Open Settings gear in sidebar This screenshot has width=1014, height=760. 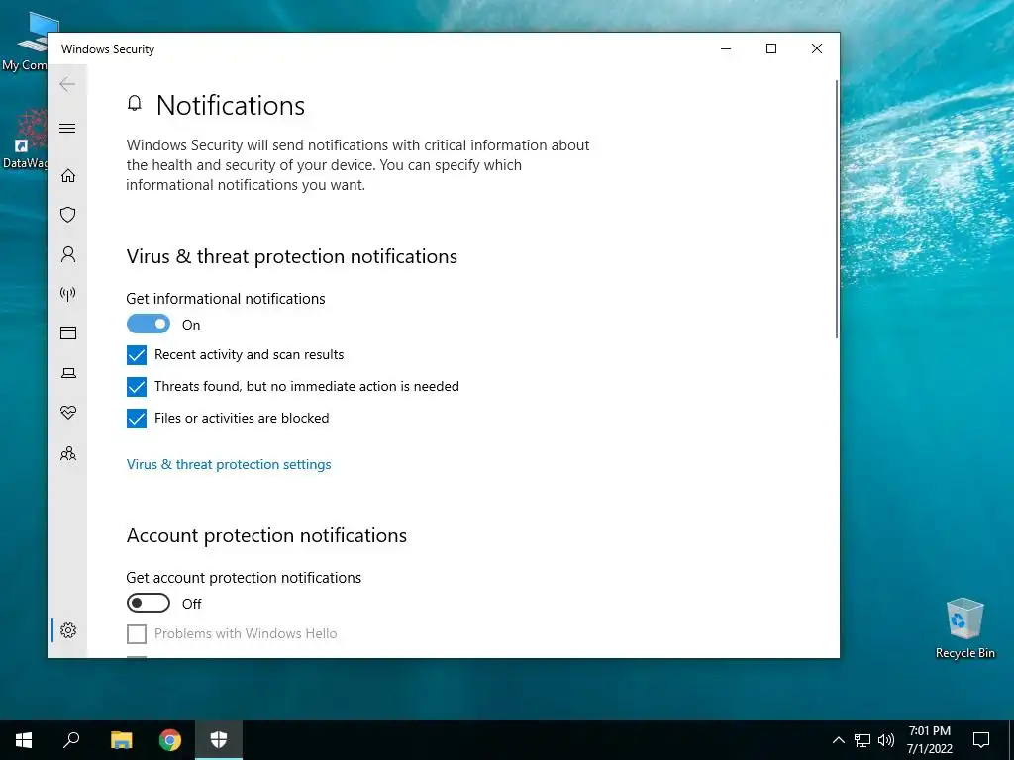pos(68,630)
